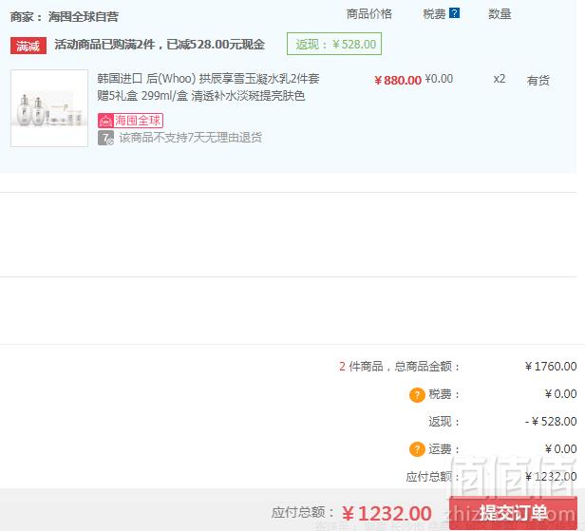Click the 海囤全球 badge under the product title
The image size is (585, 531).
click(x=130, y=121)
